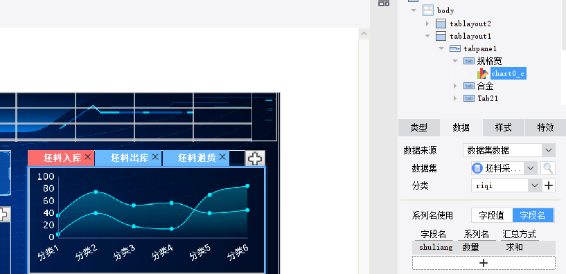Switch to the 类型 tab
The height and width of the screenshot is (274, 566).
[418, 127]
